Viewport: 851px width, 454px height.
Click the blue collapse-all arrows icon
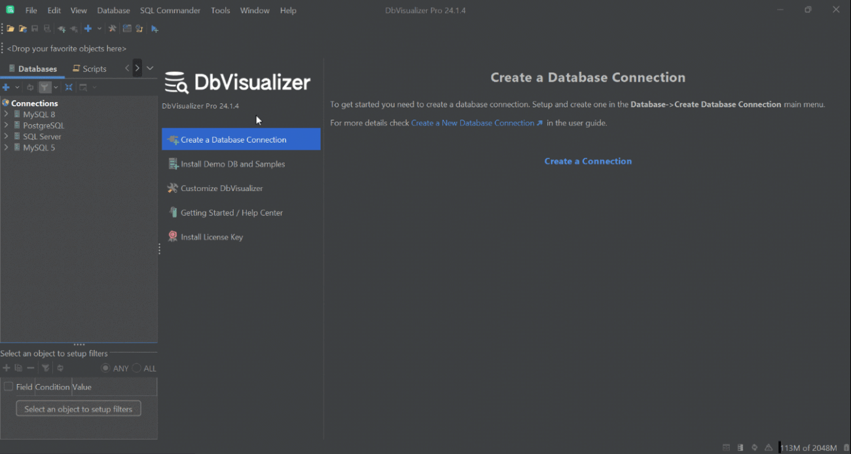click(69, 87)
